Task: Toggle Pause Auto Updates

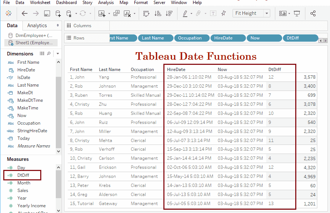Action: [69, 13]
